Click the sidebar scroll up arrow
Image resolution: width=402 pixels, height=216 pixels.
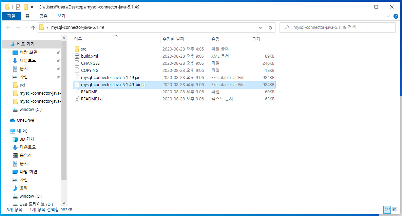[64, 38]
